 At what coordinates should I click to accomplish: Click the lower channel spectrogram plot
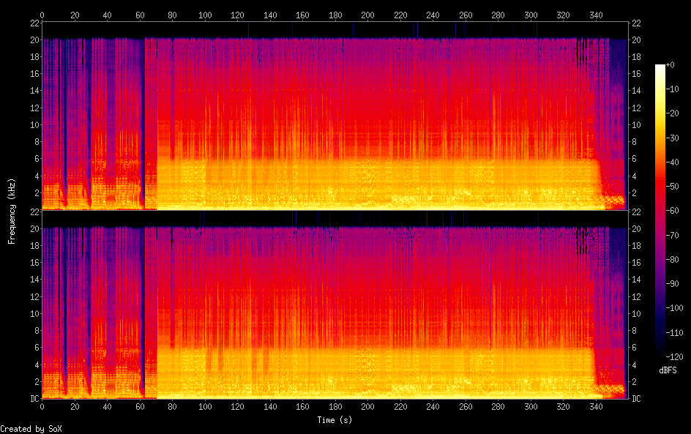335,305
